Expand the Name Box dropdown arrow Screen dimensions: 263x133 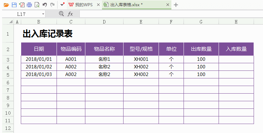pos(43,14)
